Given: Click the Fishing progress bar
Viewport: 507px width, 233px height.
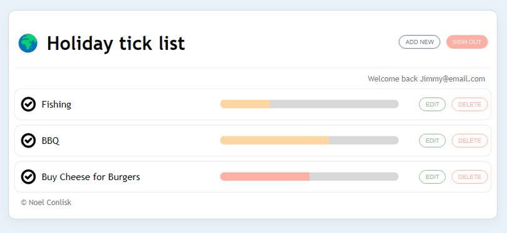Looking at the screenshot, I should pyautogui.click(x=309, y=104).
